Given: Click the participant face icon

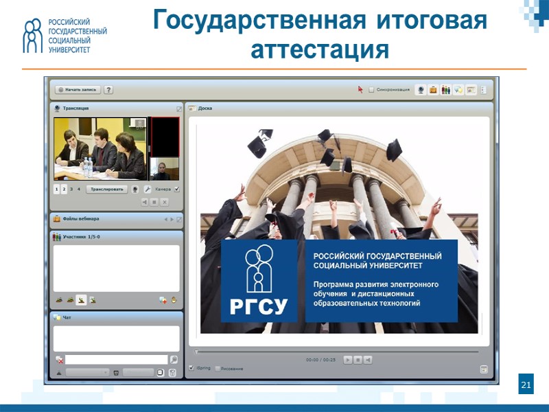Looking at the screenshot, I should pyautogui.click(x=174, y=300).
